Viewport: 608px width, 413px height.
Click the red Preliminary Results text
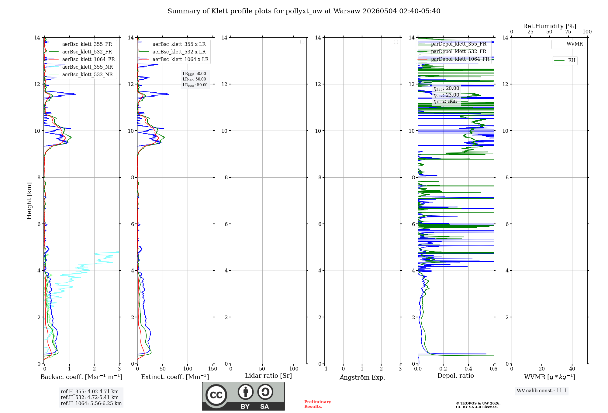pos(317,404)
